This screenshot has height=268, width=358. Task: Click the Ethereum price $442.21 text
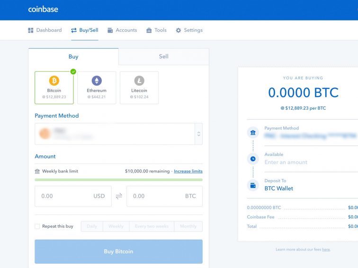97,97
